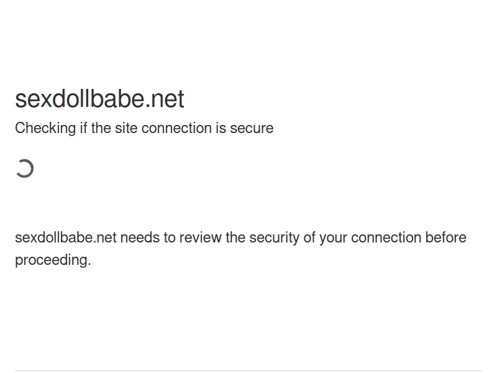The width and height of the screenshot is (497, 373).
Task: Click the word 'connection' in the lower paragraph
Action: coord(386,237)
